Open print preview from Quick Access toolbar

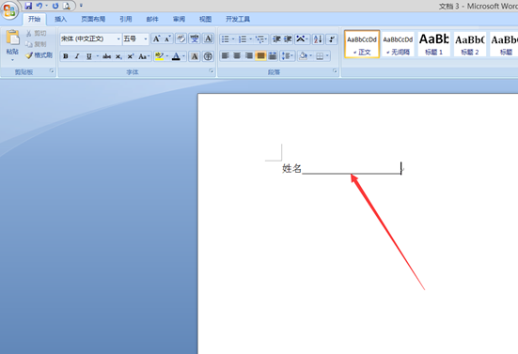[x=67, y=6]
